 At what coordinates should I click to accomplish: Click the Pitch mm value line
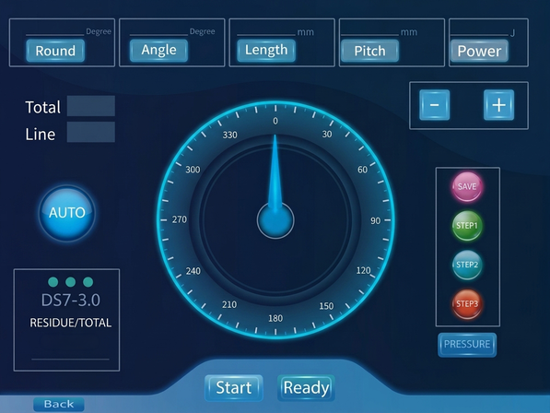pyautogui.click(x=369, y=35)
